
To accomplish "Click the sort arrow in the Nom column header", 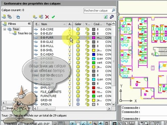I will [x=64, y=24].
